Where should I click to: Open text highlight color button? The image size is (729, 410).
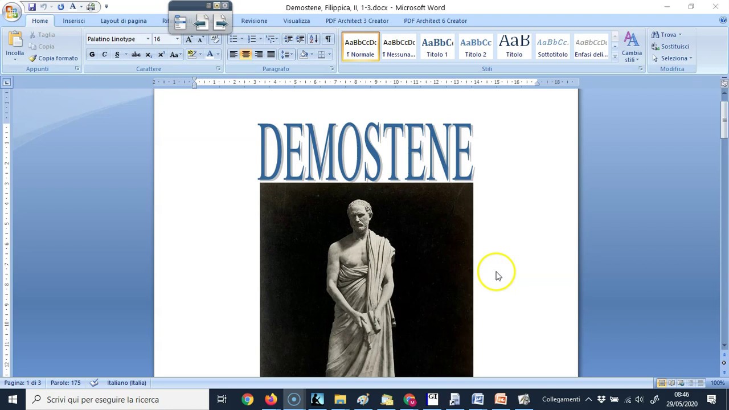pos(191,55)
